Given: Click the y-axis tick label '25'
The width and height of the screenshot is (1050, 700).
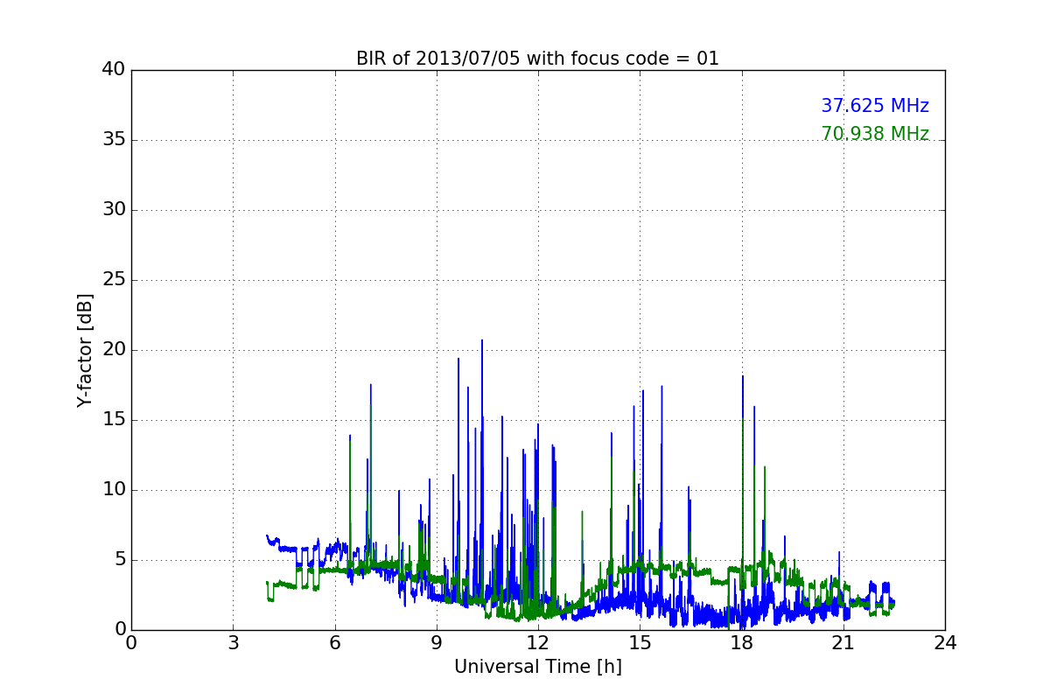Looking at the screenshot, I should 114,280.
